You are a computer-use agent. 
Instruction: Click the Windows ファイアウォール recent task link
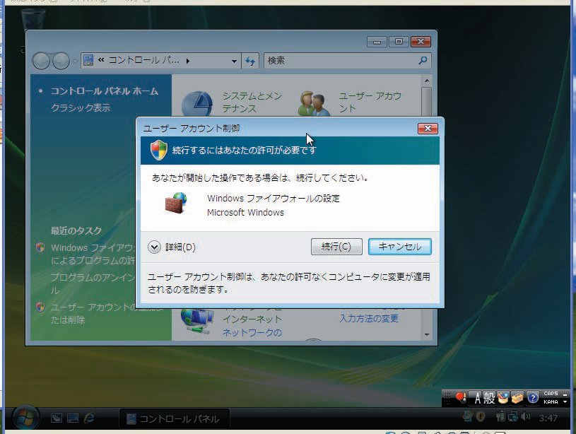[x=93, y=254]
